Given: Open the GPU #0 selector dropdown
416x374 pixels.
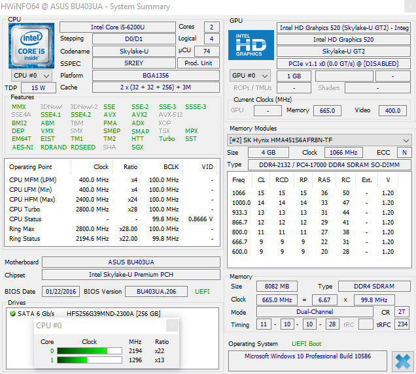Looking at the screenshot, I should point(250,76).
